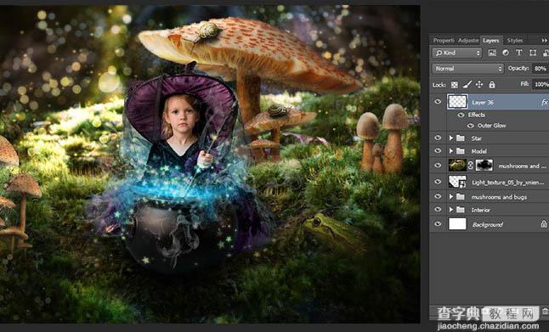
Task: Hide the Interior group
Action: pyautogui.click(x=438, y=210)
